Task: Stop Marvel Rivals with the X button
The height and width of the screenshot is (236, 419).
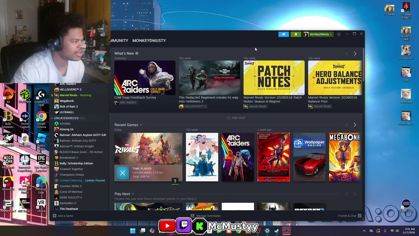Action: [122, 173]
